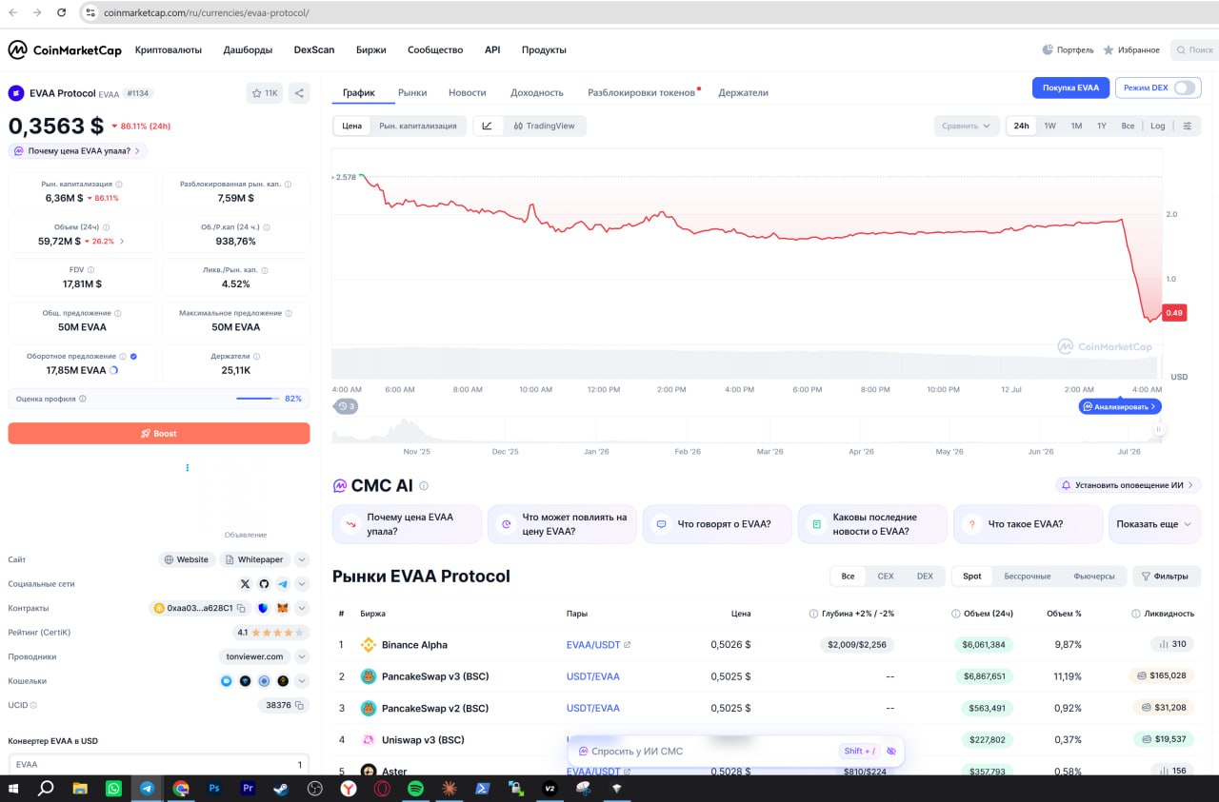Open the Держатели tab
This screenshot has width=1219, height=802.
tap(743, 92)
